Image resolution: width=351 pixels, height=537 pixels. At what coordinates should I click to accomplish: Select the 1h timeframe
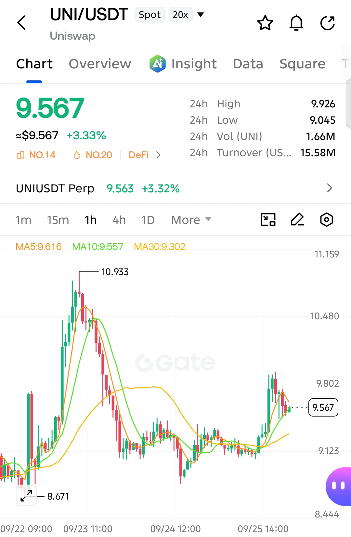pos(91,220)
